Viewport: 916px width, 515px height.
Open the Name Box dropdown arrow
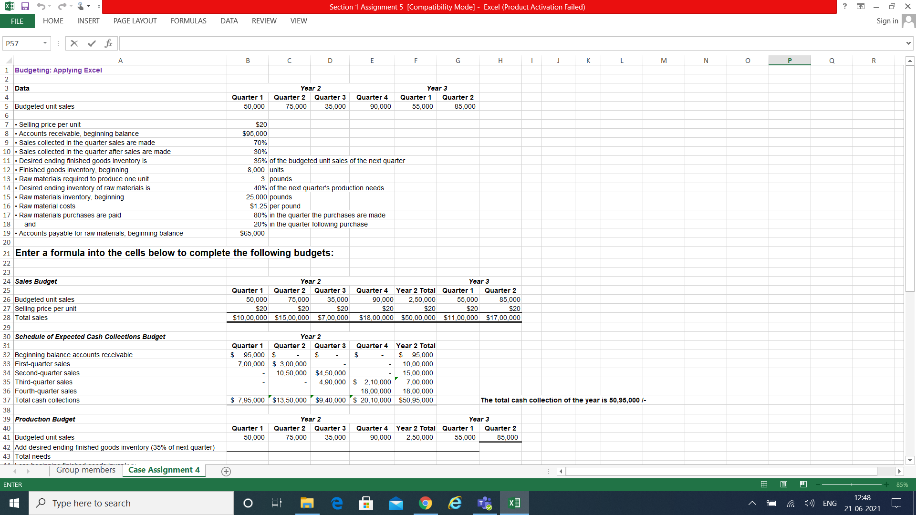(45, 43)
